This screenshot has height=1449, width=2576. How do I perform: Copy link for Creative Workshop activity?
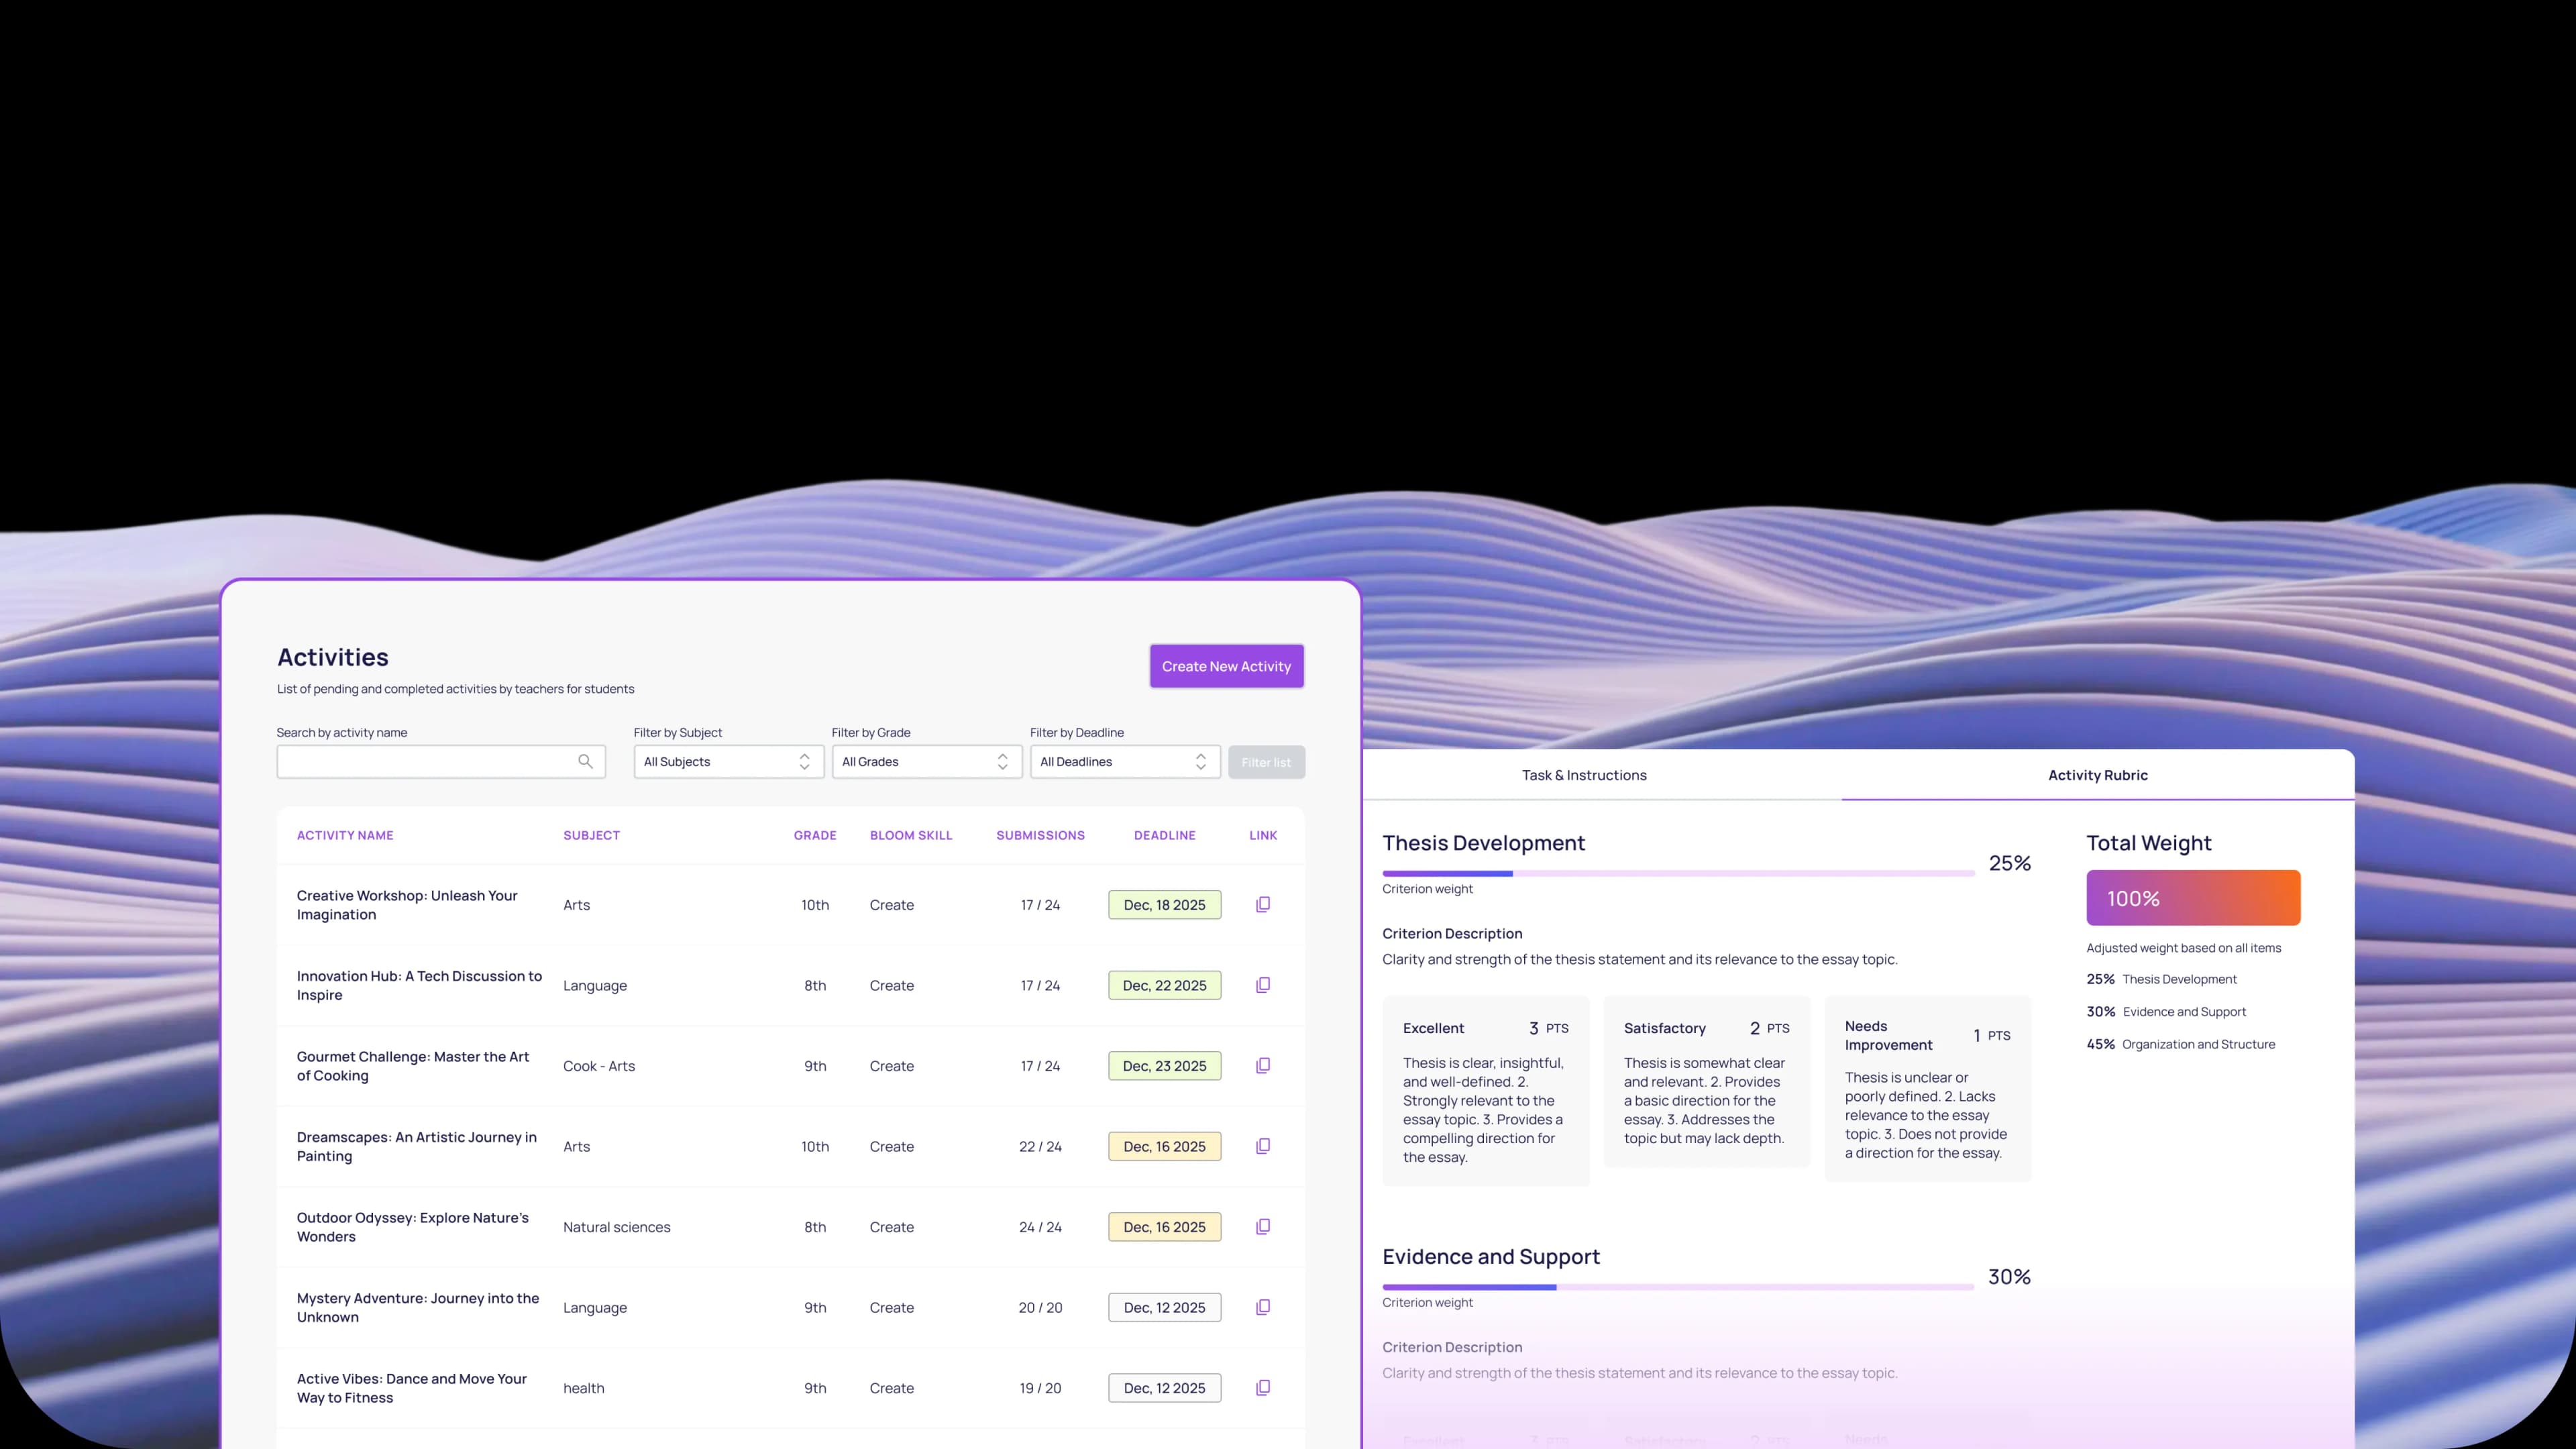coord(1263,904)
